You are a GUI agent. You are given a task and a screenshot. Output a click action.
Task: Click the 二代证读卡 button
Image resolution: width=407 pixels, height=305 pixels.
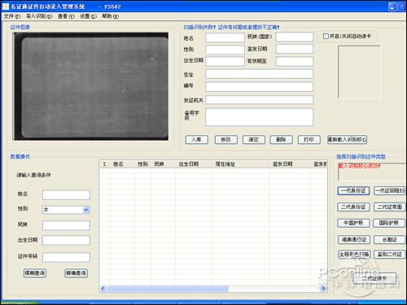[x=374, y=278]
